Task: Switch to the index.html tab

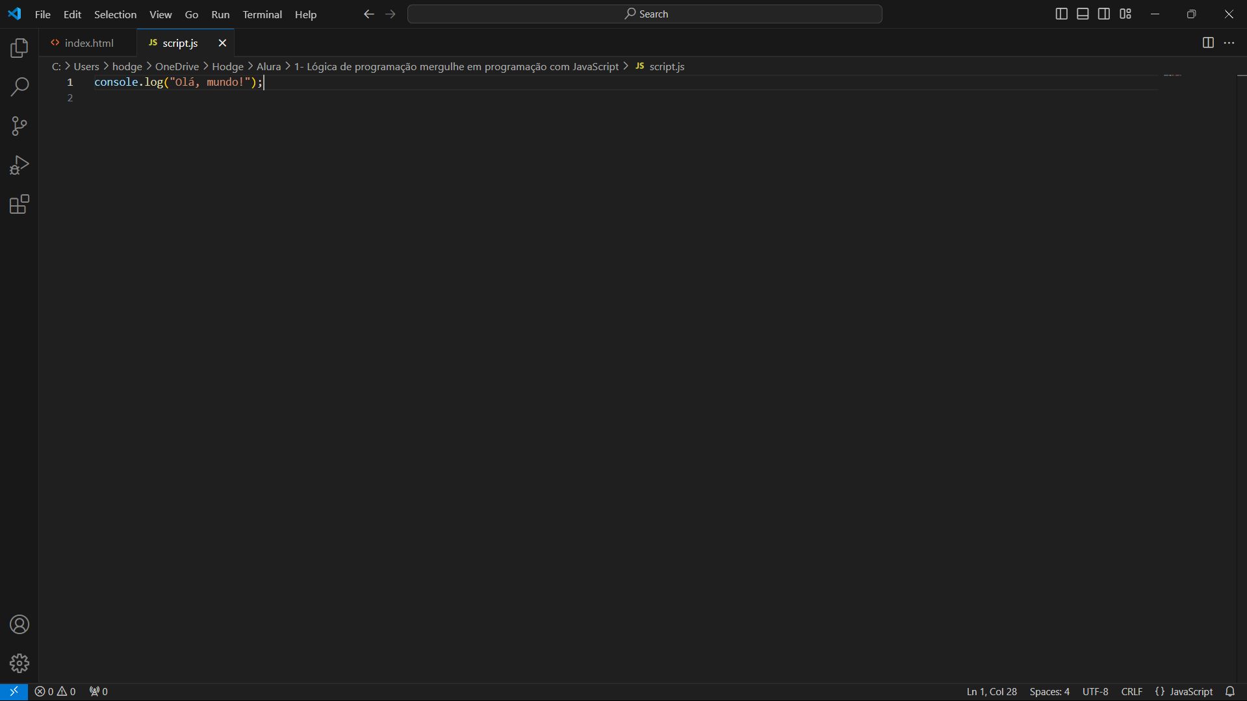Action: coord(88,43)
